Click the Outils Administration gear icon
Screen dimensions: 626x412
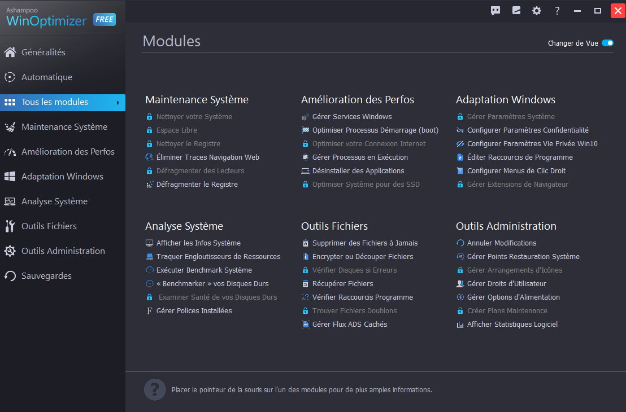[10, 251]
